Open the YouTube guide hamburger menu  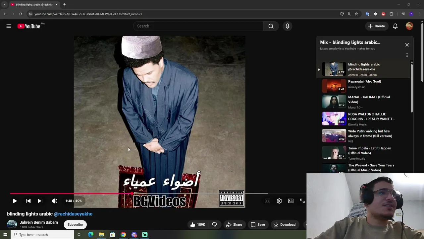(x=9, y=26)
